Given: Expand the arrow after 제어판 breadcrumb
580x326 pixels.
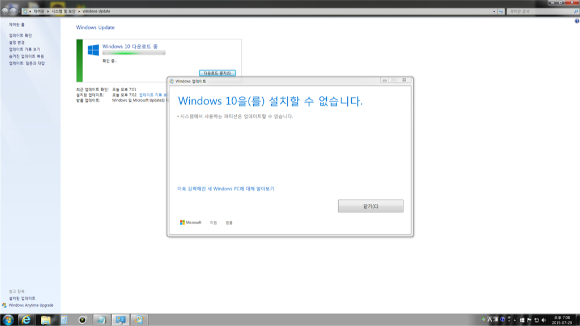Looking at the screenshot, I should pos(48,11).
